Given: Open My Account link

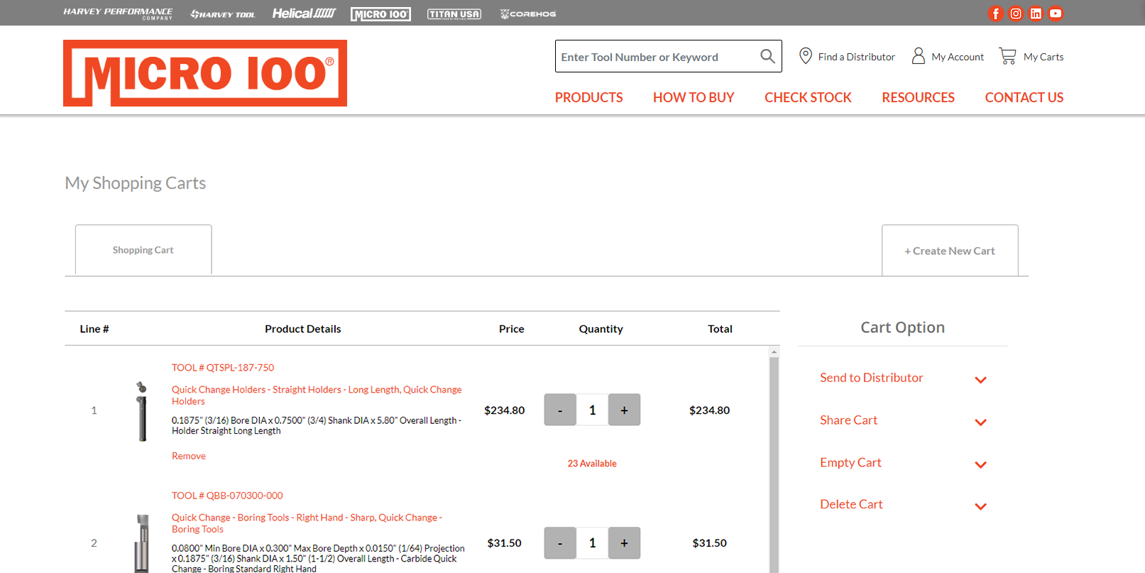Looking at the screenshot, I should pos(958,57).
